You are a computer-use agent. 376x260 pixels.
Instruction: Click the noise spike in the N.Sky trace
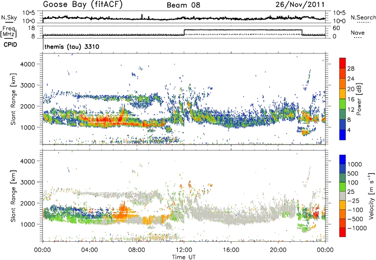click(142, 16)
